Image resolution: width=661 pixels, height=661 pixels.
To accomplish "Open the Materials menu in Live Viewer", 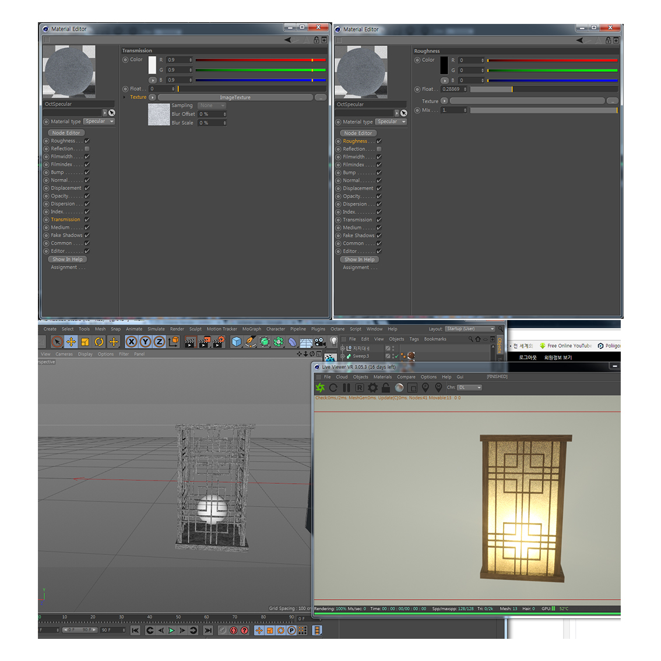I will click(382, 377).
